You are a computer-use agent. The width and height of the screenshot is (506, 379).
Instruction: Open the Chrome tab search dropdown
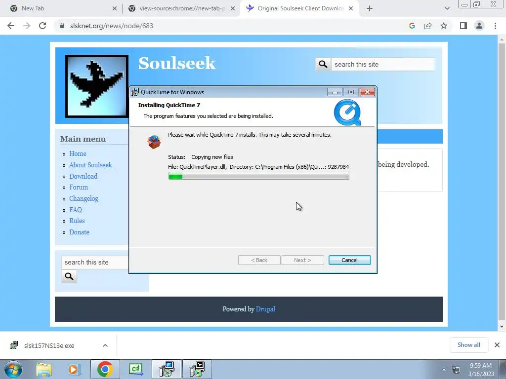click(x=447, y=8)
